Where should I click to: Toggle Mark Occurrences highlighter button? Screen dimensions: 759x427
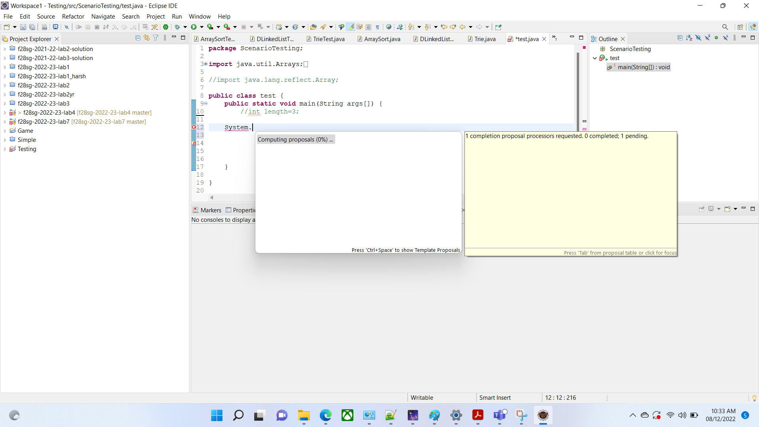[x=351, y=27]
